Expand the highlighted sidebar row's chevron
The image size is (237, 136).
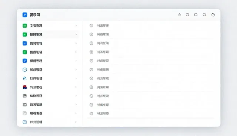tap(76, 34)
